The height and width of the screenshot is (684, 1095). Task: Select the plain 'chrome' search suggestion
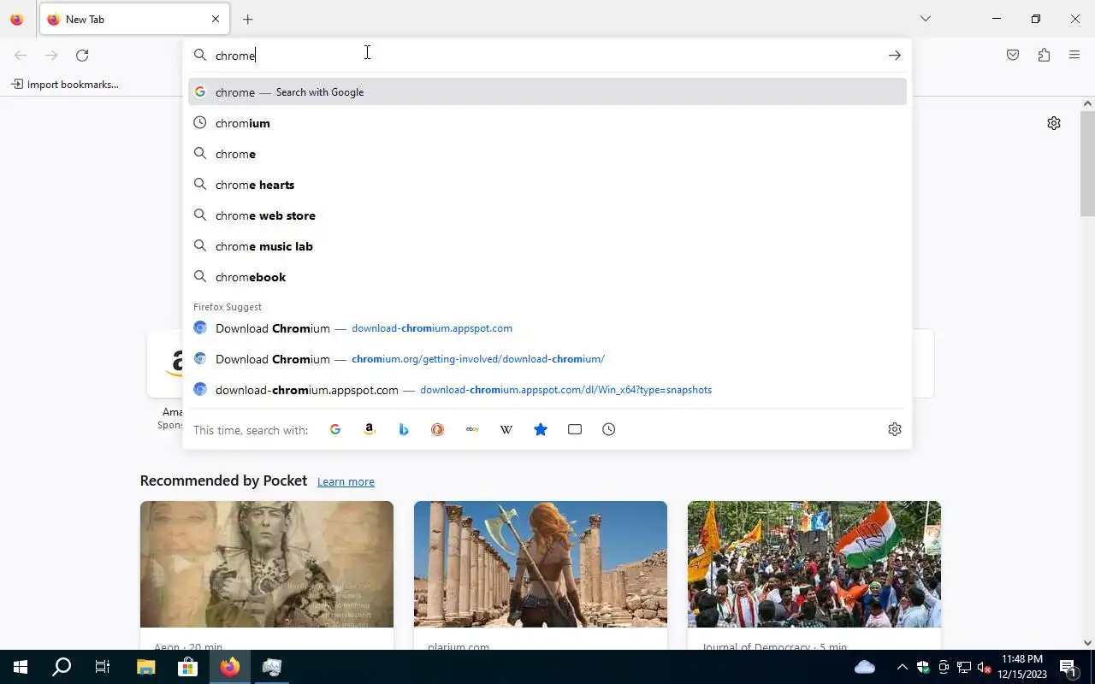547,153
